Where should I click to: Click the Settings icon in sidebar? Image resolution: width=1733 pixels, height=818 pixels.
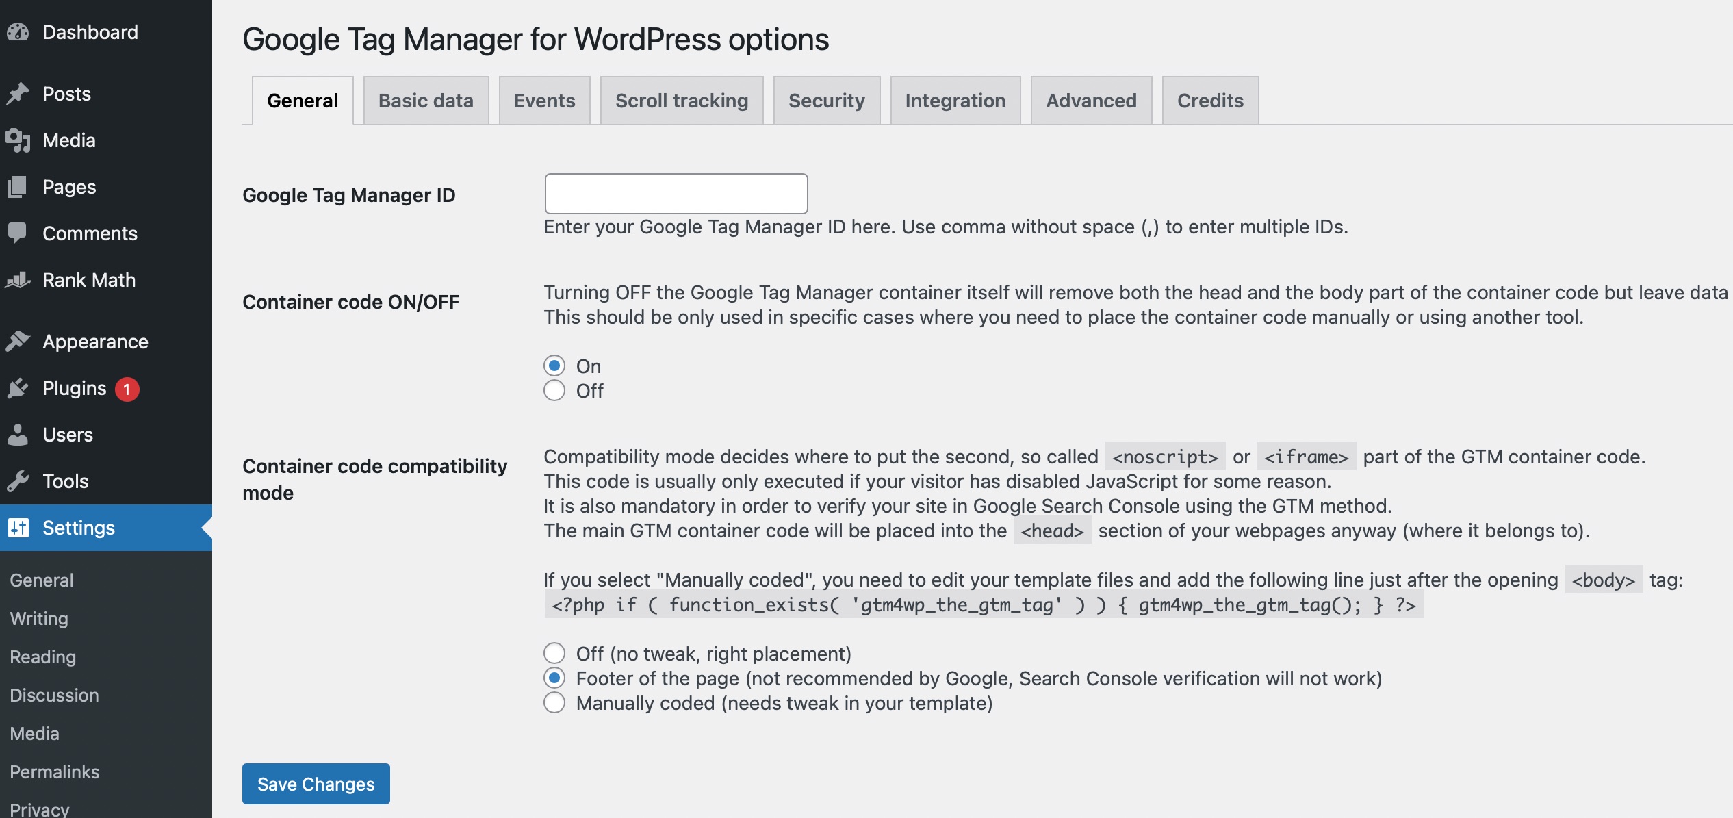(18, 527)
